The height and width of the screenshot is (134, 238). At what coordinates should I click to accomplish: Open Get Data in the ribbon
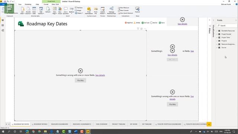click(x=22, y=10)
